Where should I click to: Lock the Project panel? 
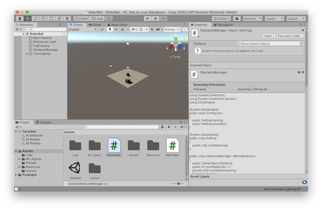[181, 122]
